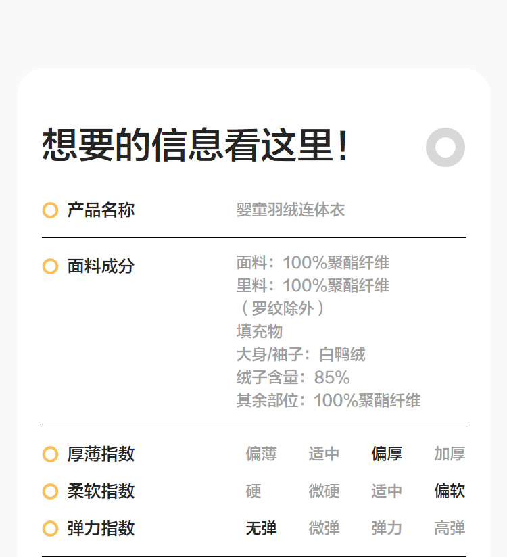Select 偏薄 thickness option

click(x=261, y=454)
